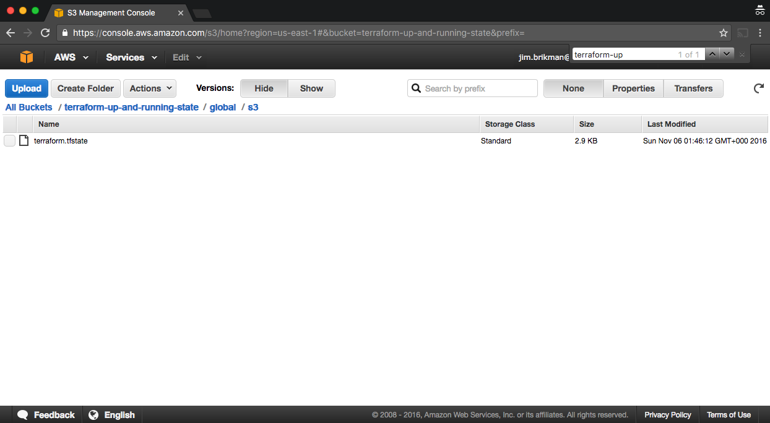This screenshot has height=423, width=770.
Task: Expand the AWS menu dropdown
Action: click(71, 57)
